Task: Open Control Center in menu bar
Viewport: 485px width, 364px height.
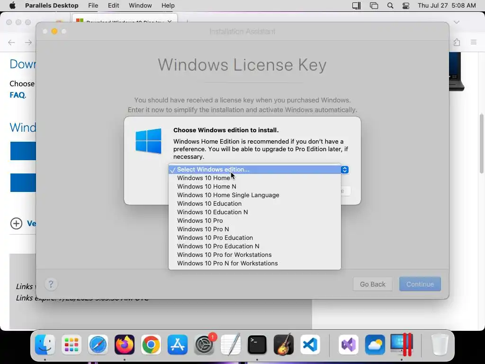Action: tap(406, 6)
